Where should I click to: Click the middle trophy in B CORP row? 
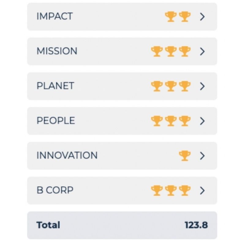171,190
